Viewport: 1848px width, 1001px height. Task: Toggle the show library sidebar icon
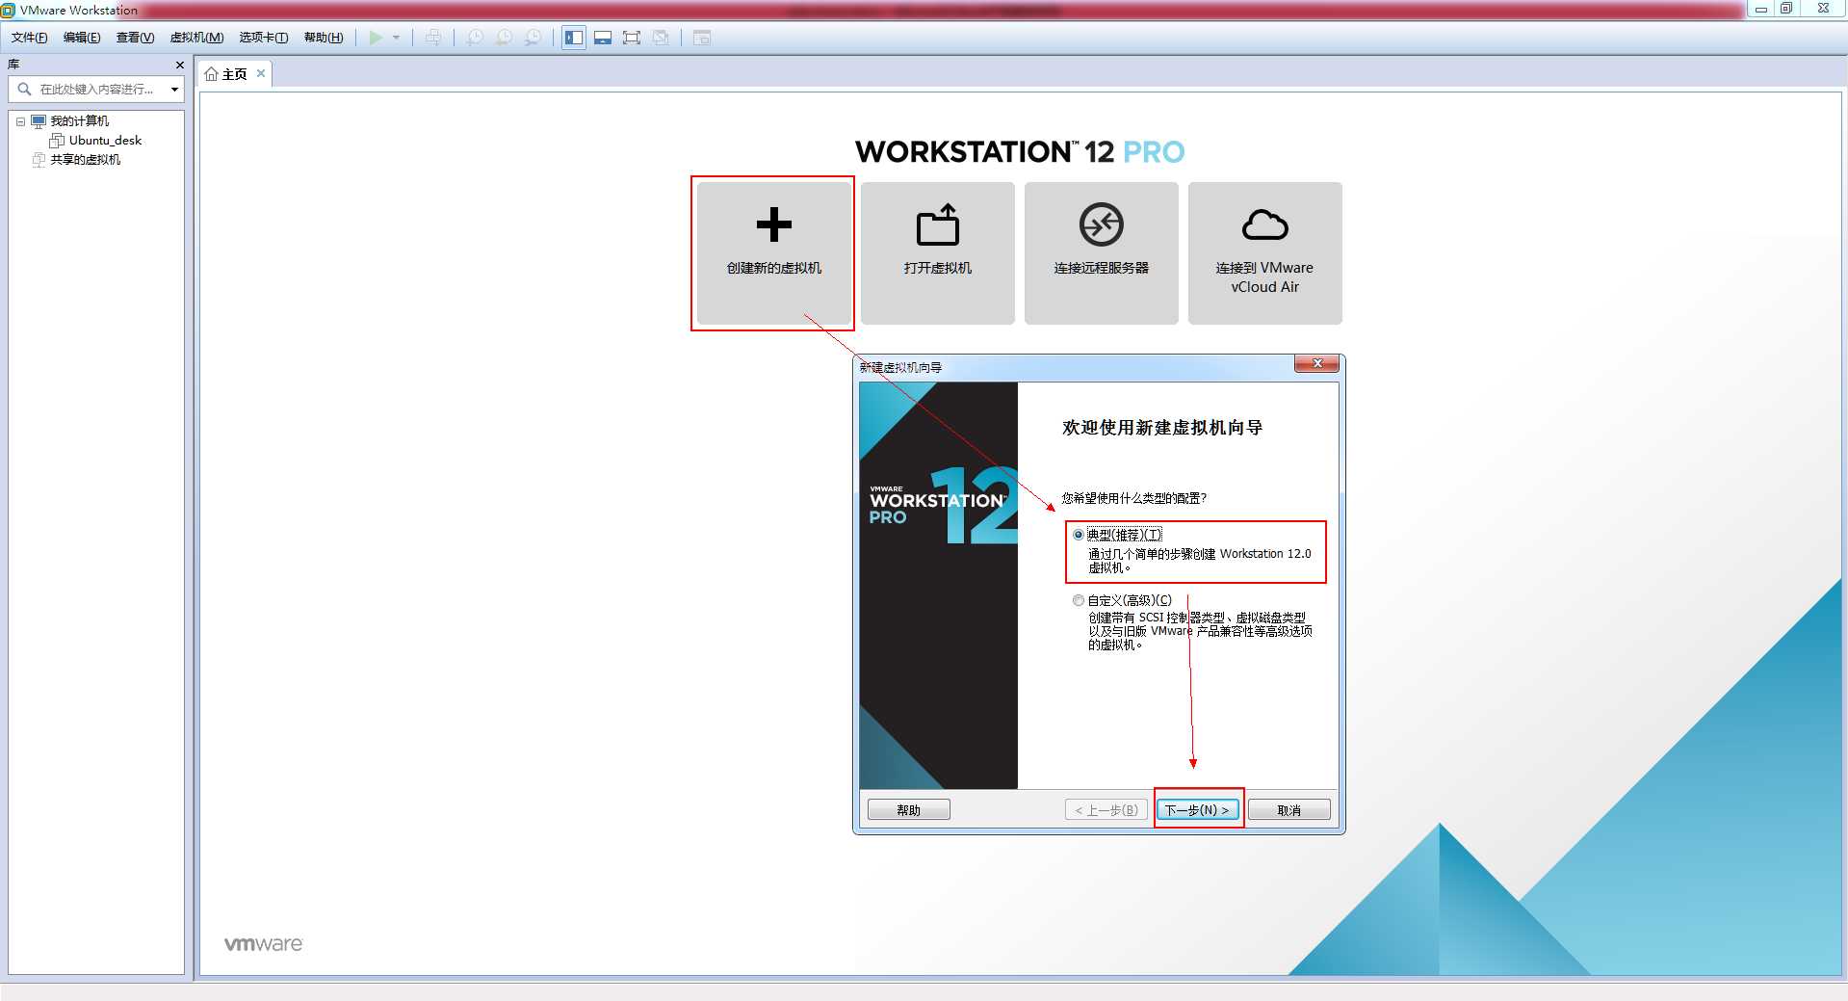click(574, 38)
